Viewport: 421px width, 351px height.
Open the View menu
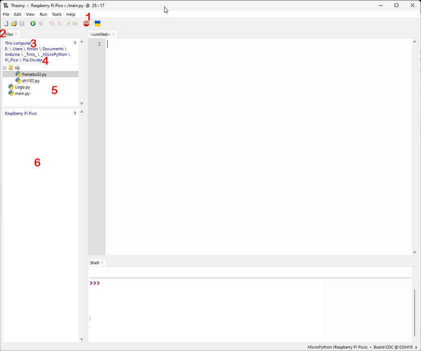30,15
